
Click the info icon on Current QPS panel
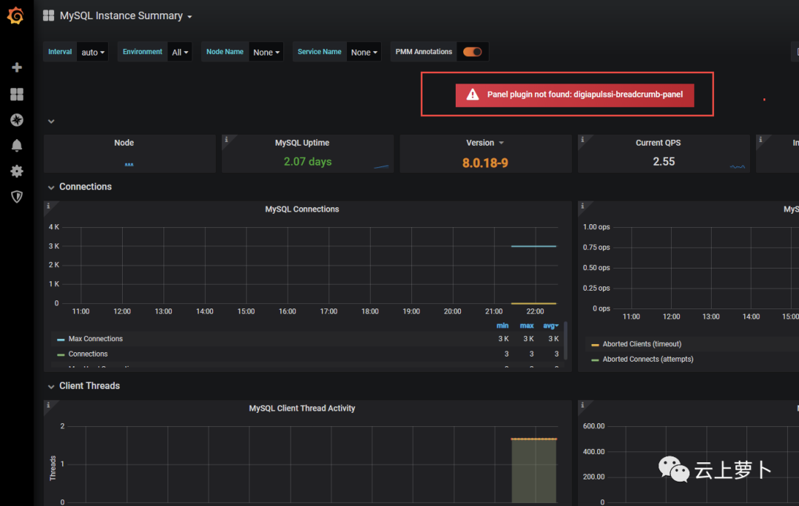tap(582, 139)
